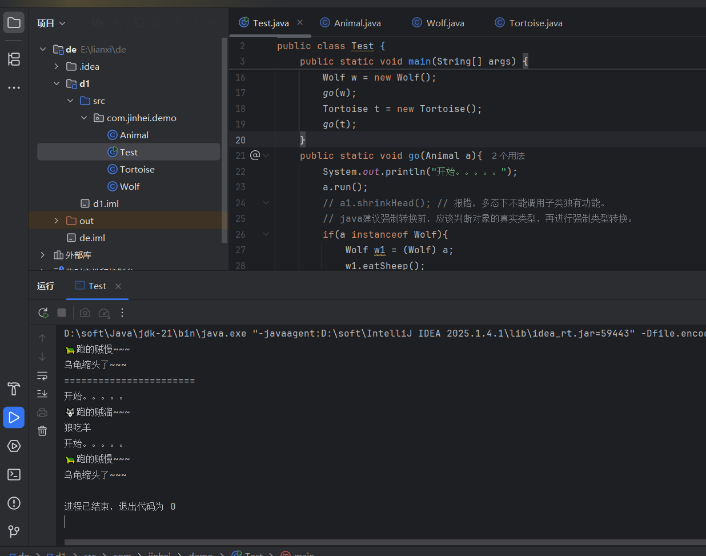Click the java.exe command line in console
This screenshot has height=556, width=706.
tap(384, 333)
